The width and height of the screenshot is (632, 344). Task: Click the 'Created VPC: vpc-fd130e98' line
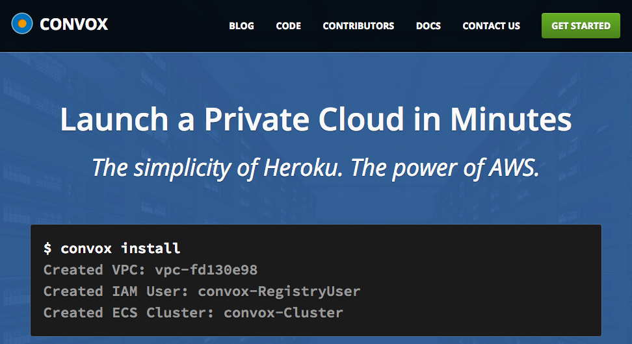click(150, 270)
